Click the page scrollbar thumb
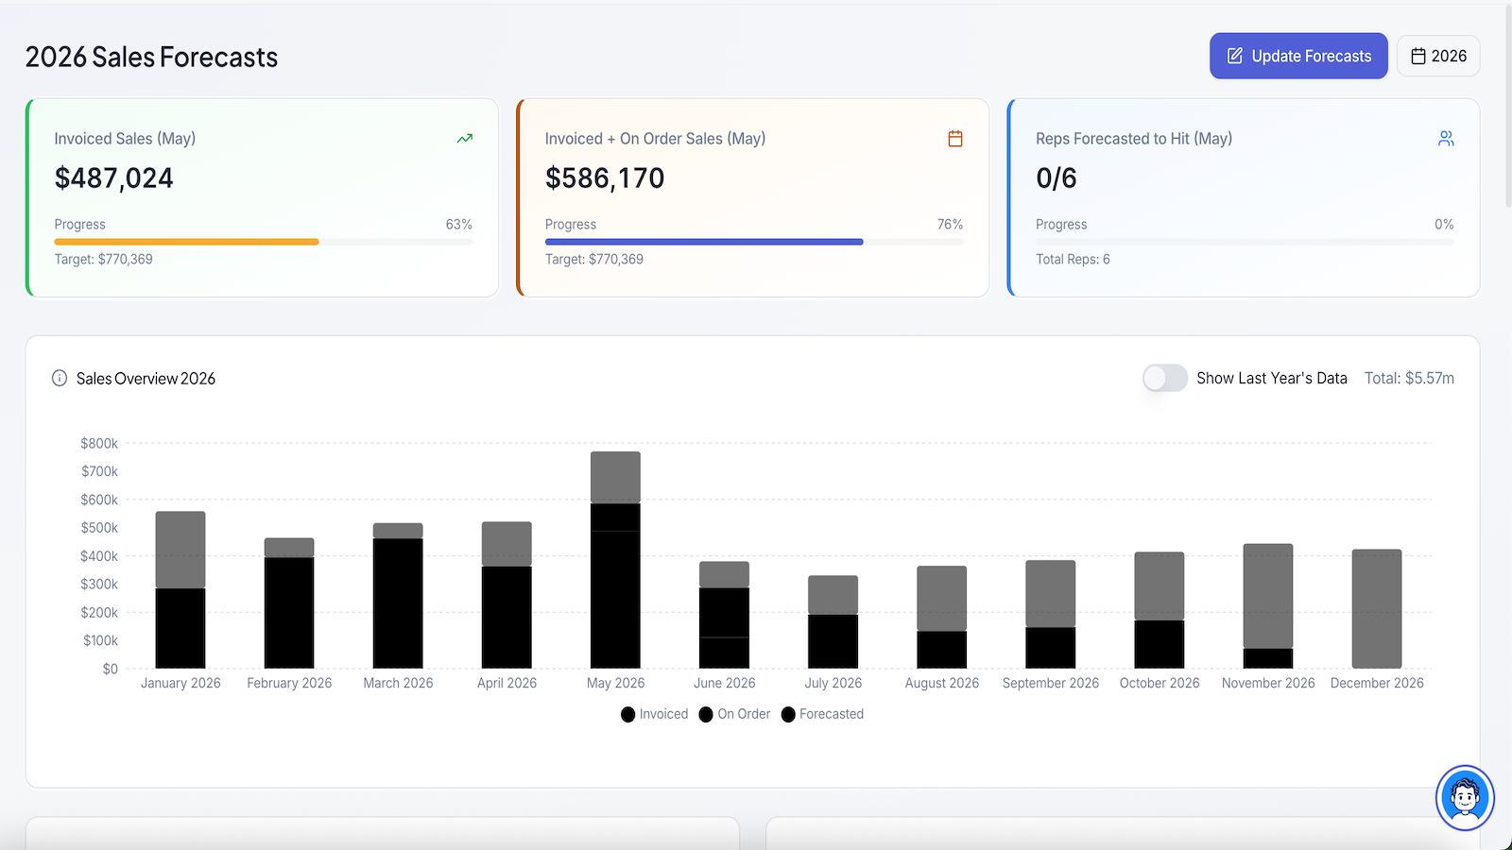 point(1508,104)
